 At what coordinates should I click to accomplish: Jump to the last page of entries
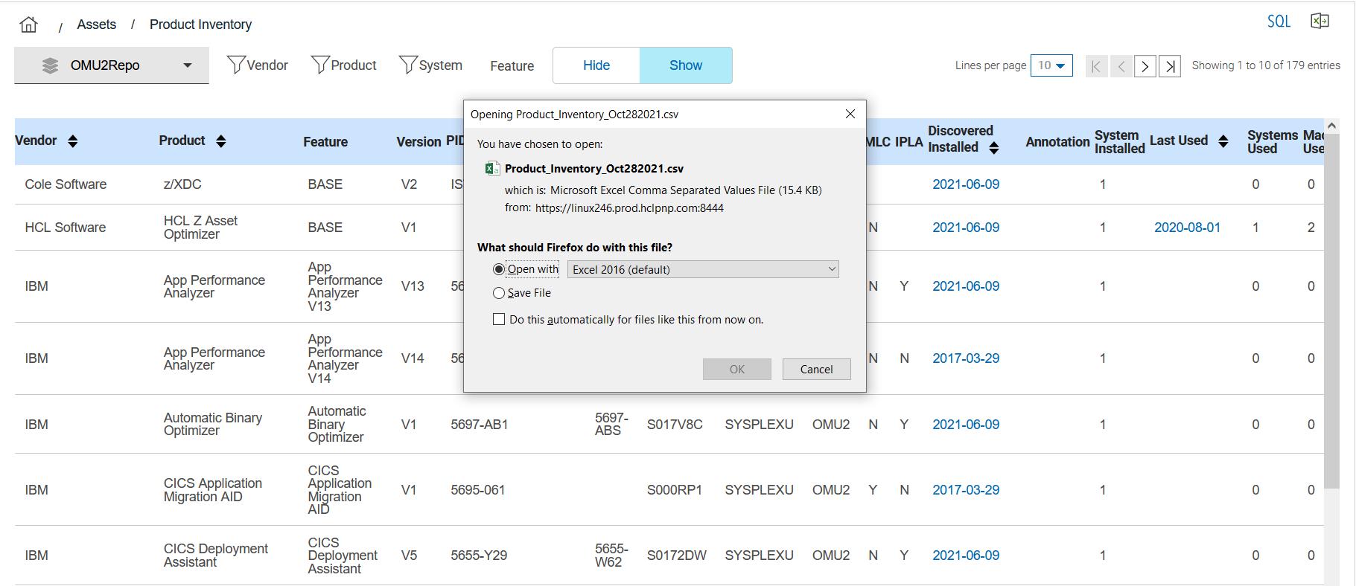click(x=1170, y=66)
